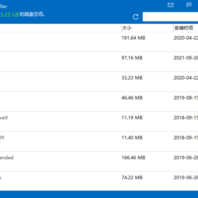Select the 191.64 MB size cell
This screenshot has height=198, width=198.
(x=133, y=38)
